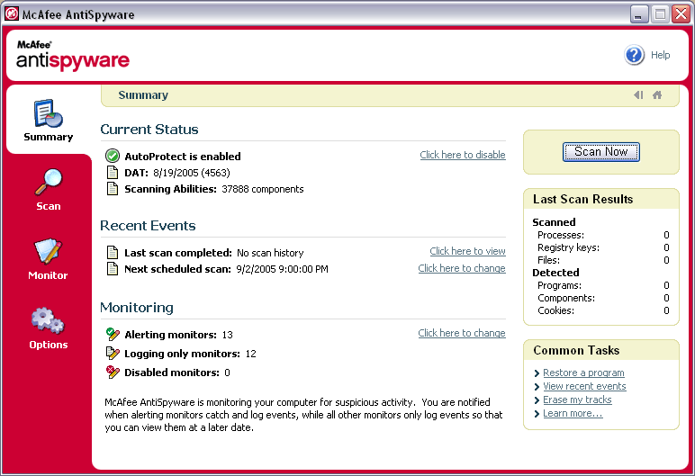Select the Logging only monitors count 12
The height and width of the screenshot is (476, 695).
click(251, 354)
